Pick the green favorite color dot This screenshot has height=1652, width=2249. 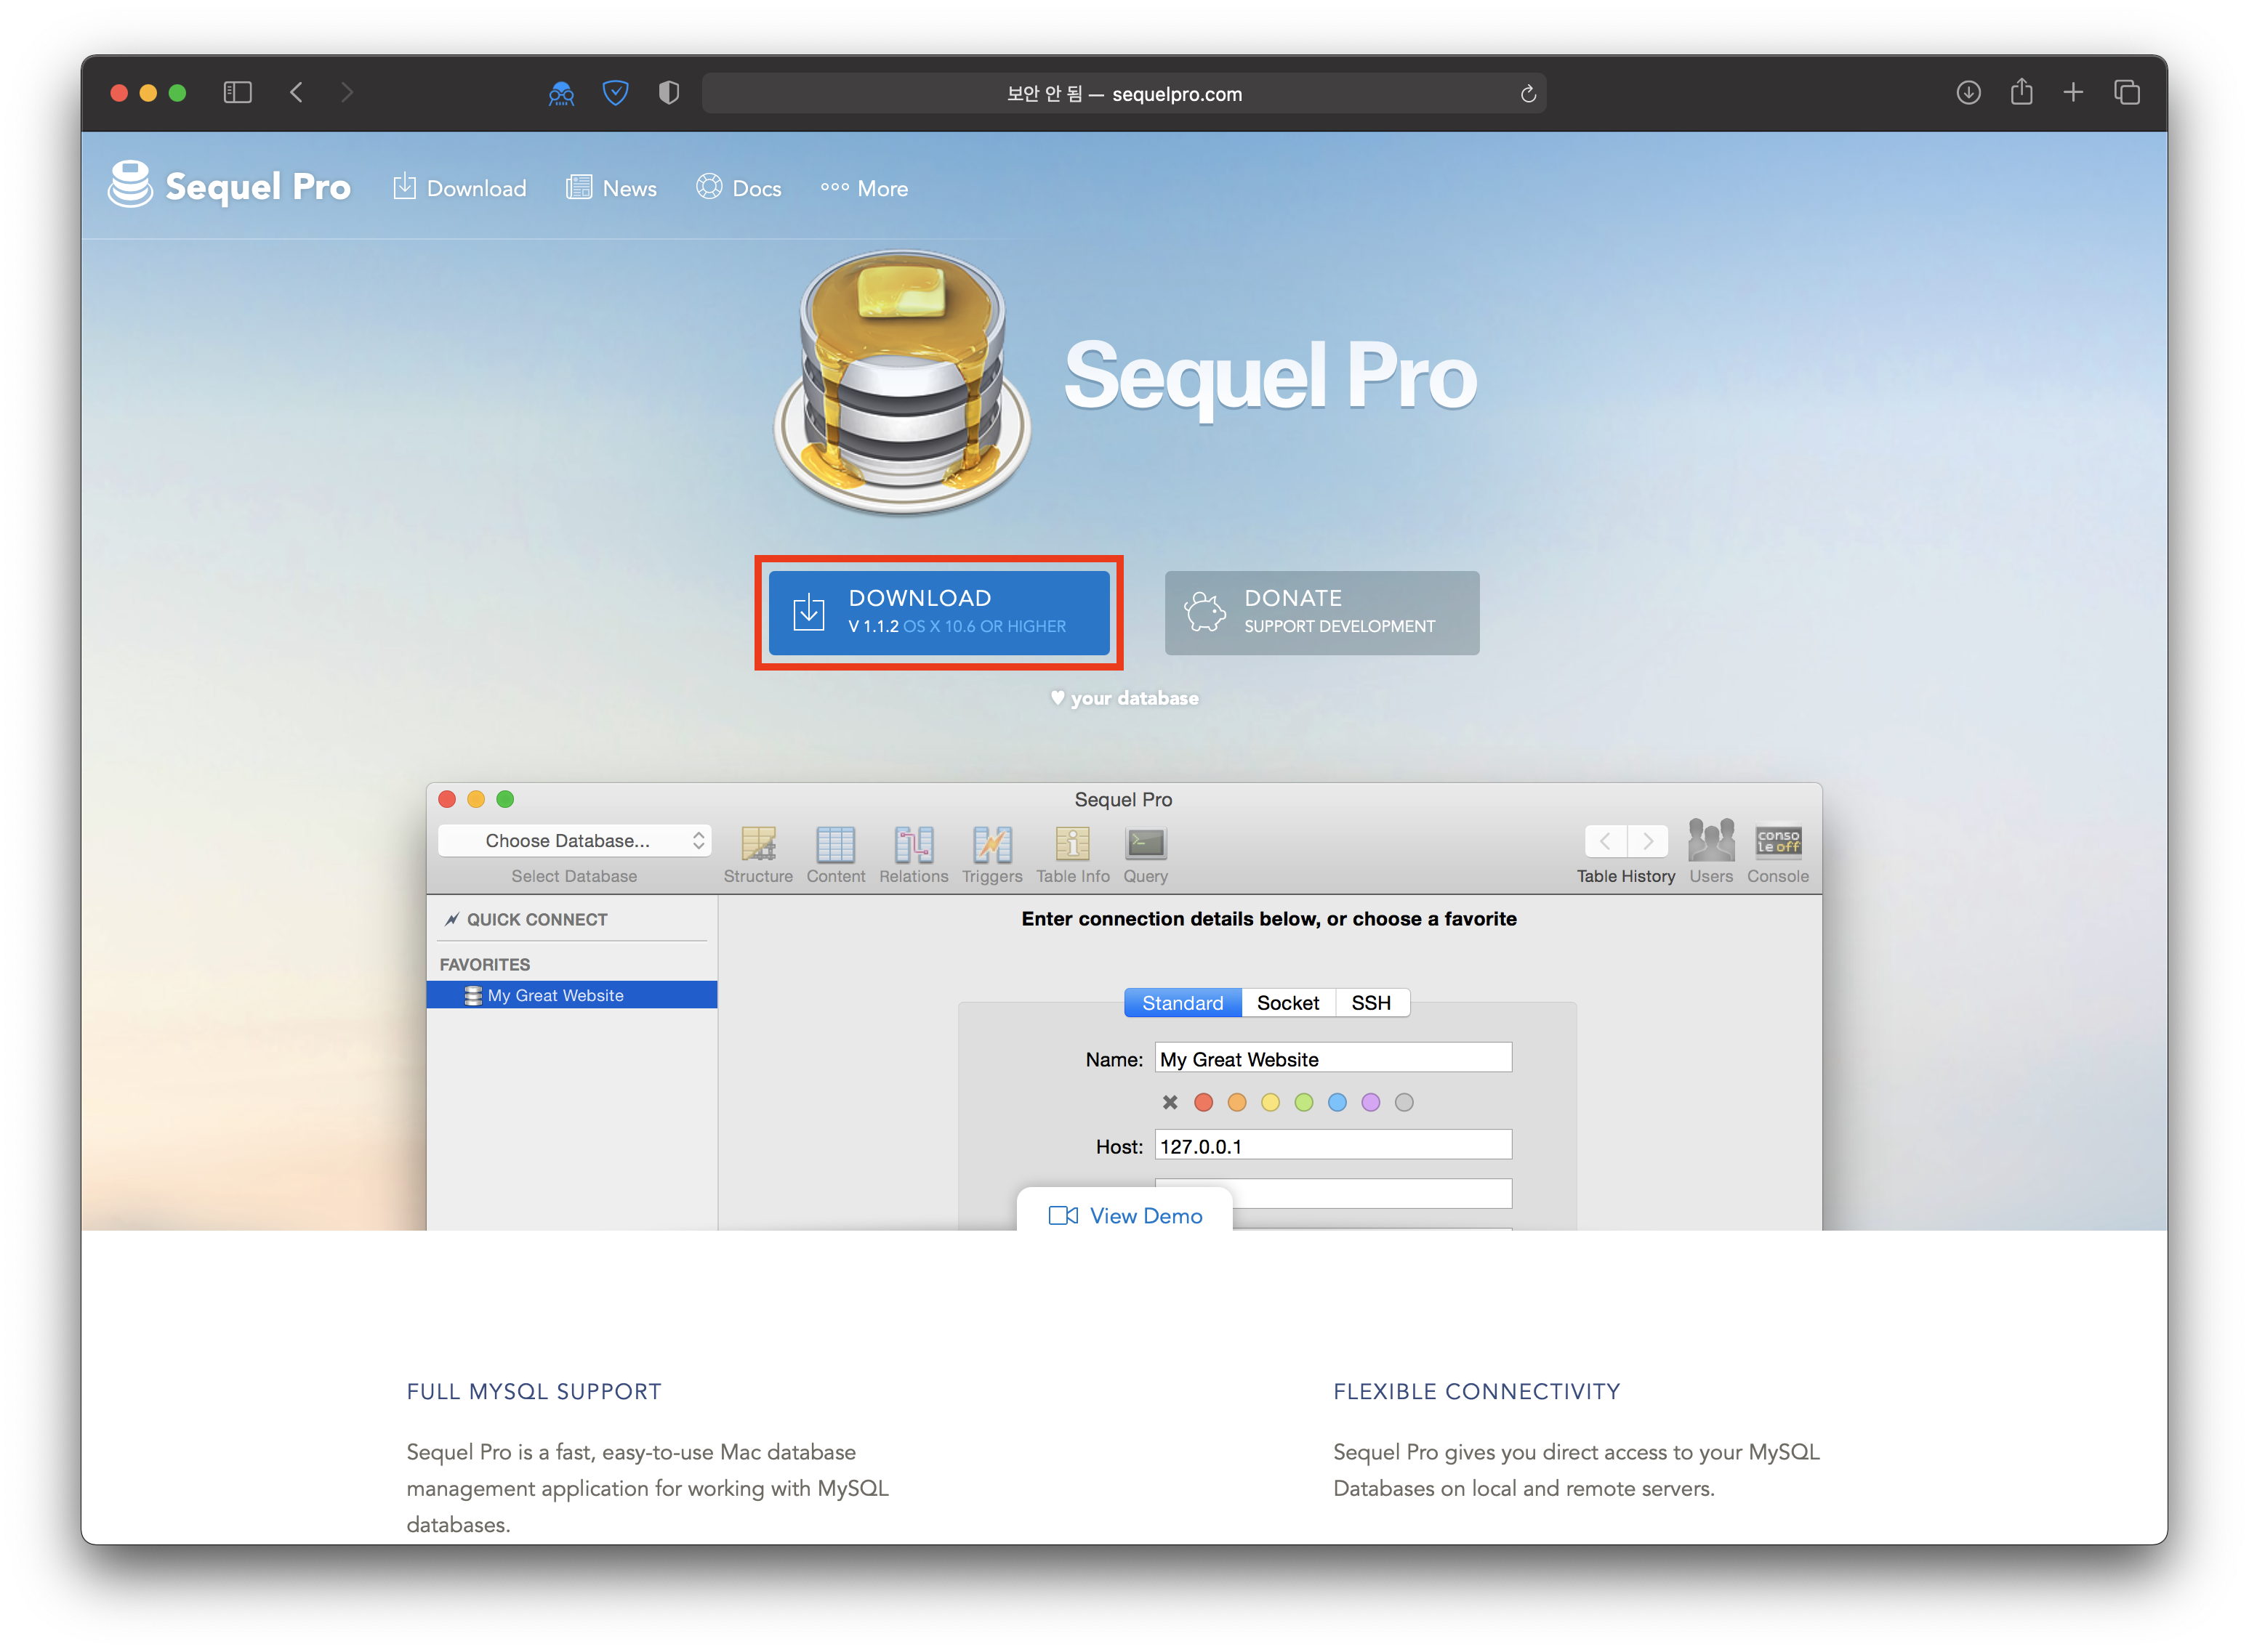pyautogui.click(x=1303, y=1102)
